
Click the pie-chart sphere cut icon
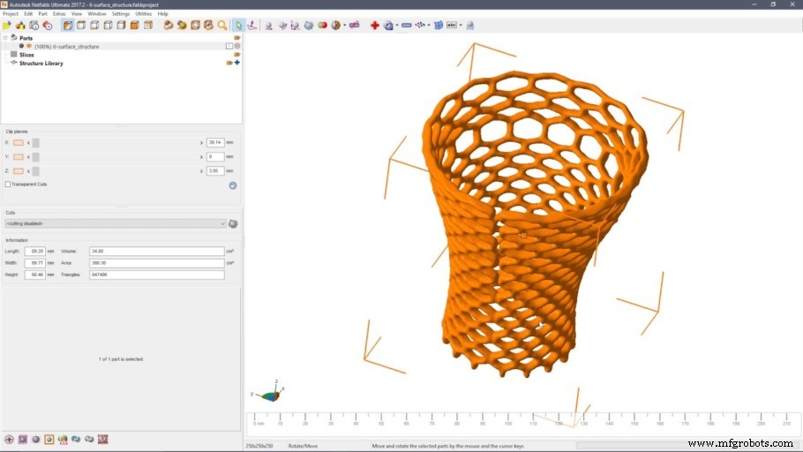pos(336,25)
